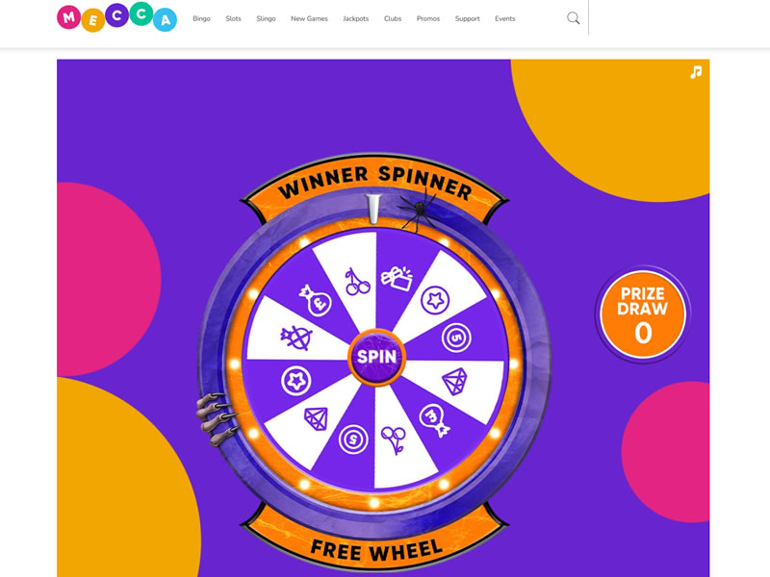Viewport: 770px width, 577px height.
Task: Click the Prize Draw counter badge
Action: tap(642, 314)
